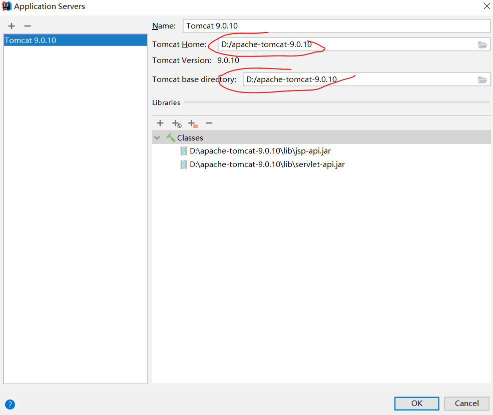Click the jar icon beside jsp-api.jar
The width and height of the screenshot is (493, 415).
pos(183,151)
